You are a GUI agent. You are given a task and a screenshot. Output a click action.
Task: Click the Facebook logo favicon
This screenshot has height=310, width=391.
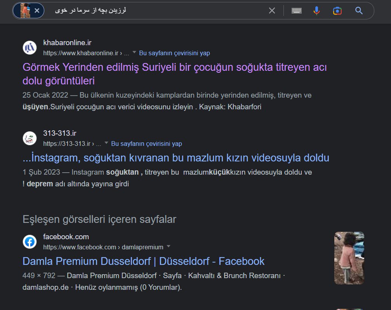pos(30,242)
